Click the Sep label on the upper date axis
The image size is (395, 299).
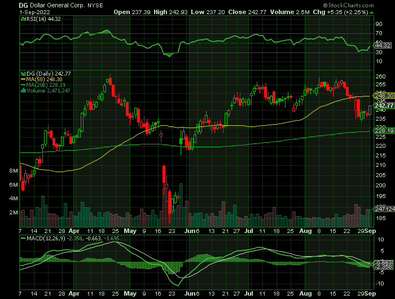370,231
